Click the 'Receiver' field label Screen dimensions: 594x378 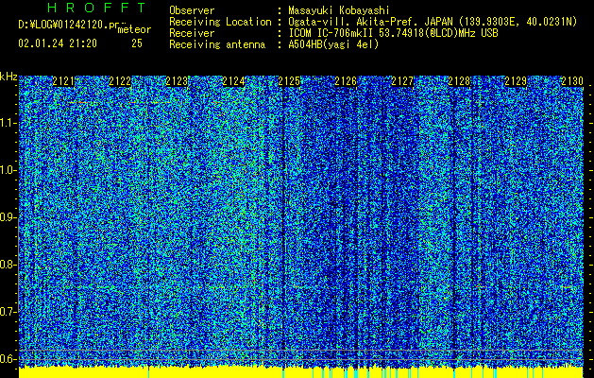(x=192, y=33)
